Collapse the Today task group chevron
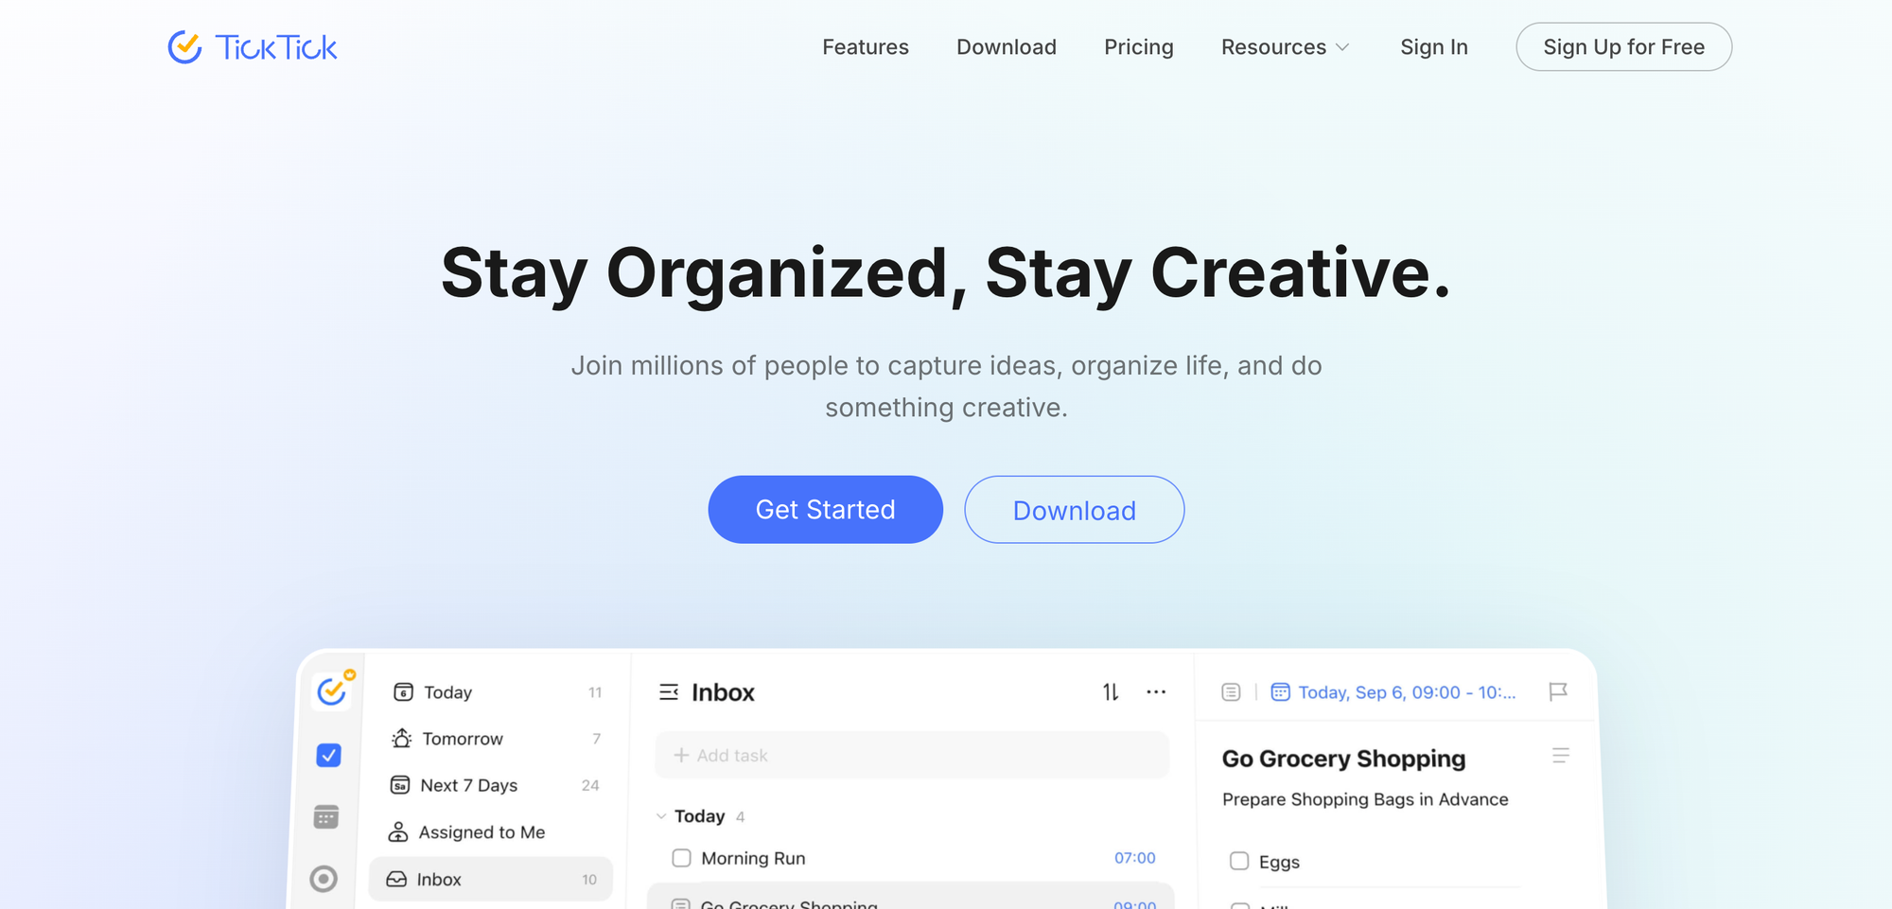1892x909 pixels. [661, 816]
